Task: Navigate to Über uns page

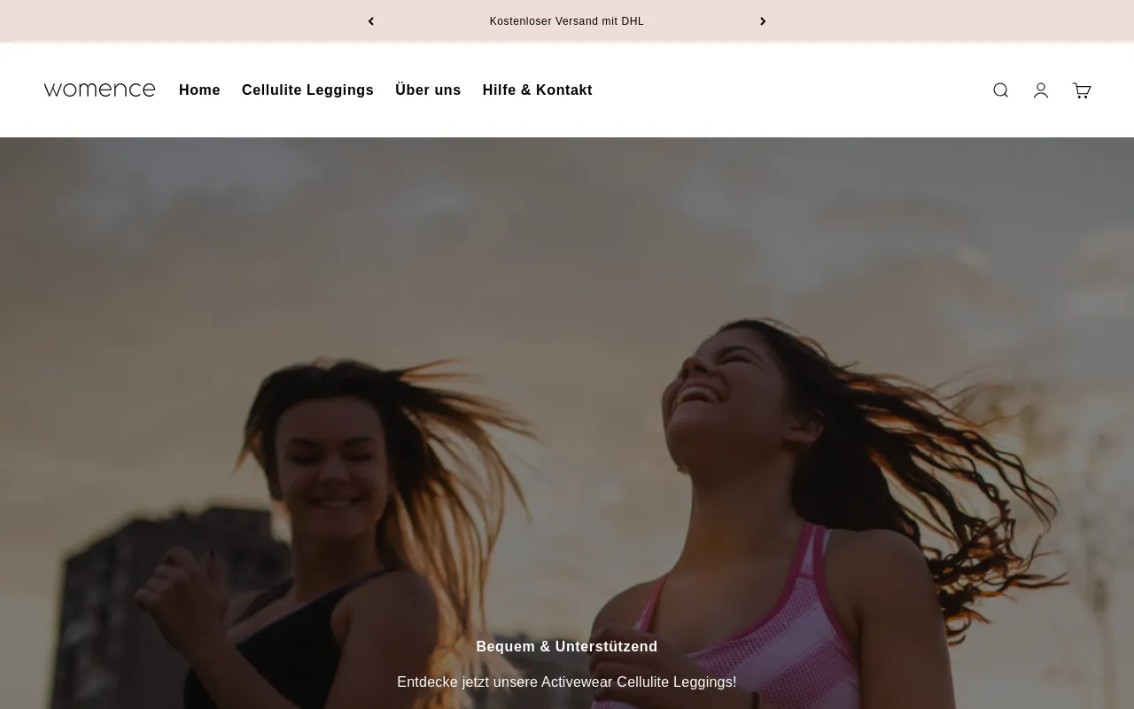Action: (428, 90)
